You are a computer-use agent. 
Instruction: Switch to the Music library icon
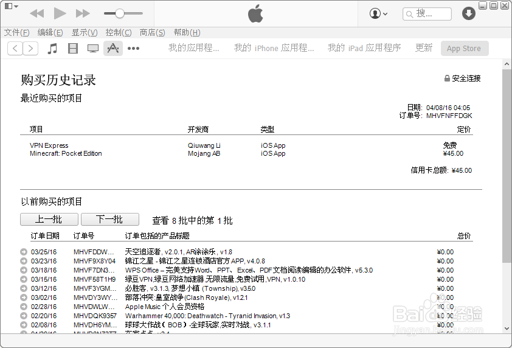[x=52, y=48]
